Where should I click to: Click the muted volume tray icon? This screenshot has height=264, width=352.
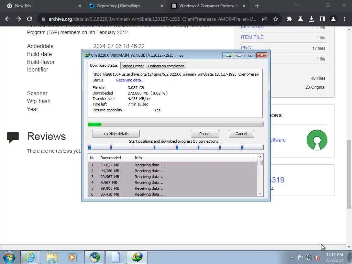(317, 257)
